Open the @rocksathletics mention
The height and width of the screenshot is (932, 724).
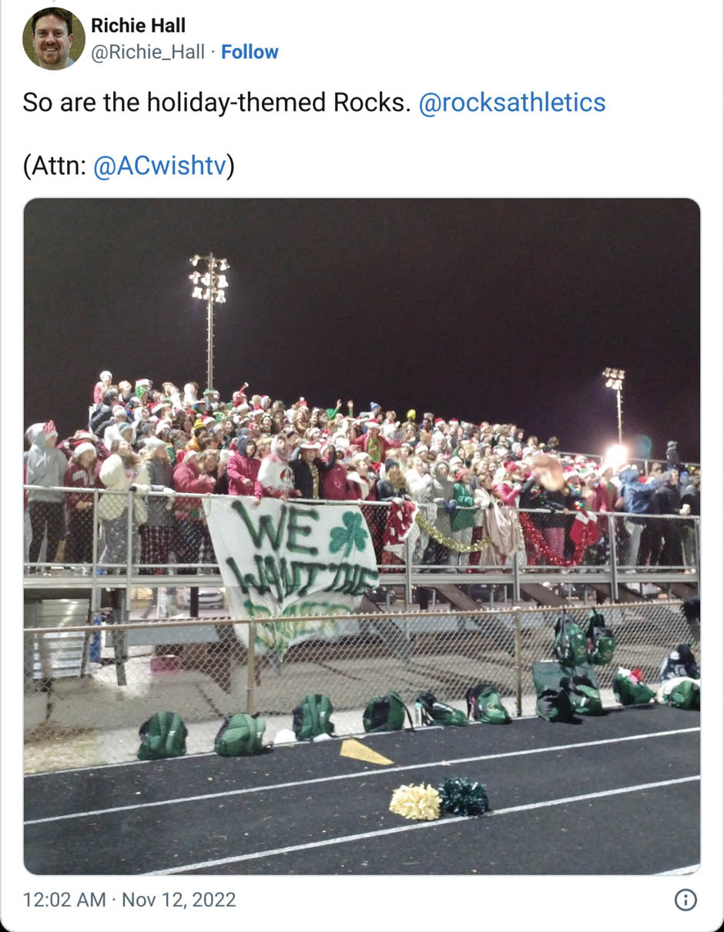(512, 102)
